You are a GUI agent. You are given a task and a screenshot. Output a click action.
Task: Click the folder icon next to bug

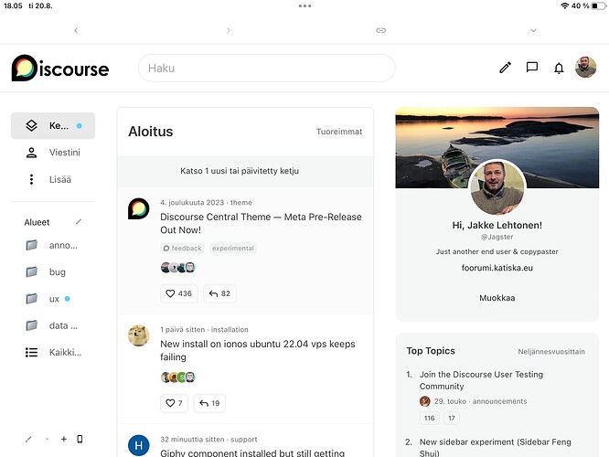tap(31, 271)
